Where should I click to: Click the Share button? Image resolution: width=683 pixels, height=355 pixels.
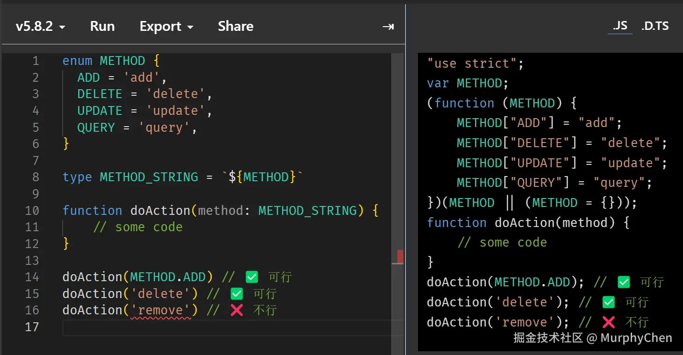point(236,26)
